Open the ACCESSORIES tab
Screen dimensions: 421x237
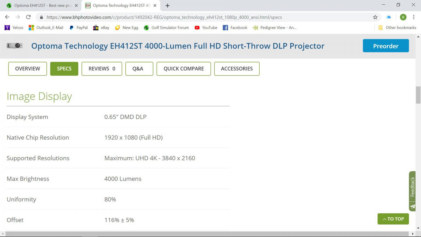pos(237,69)
